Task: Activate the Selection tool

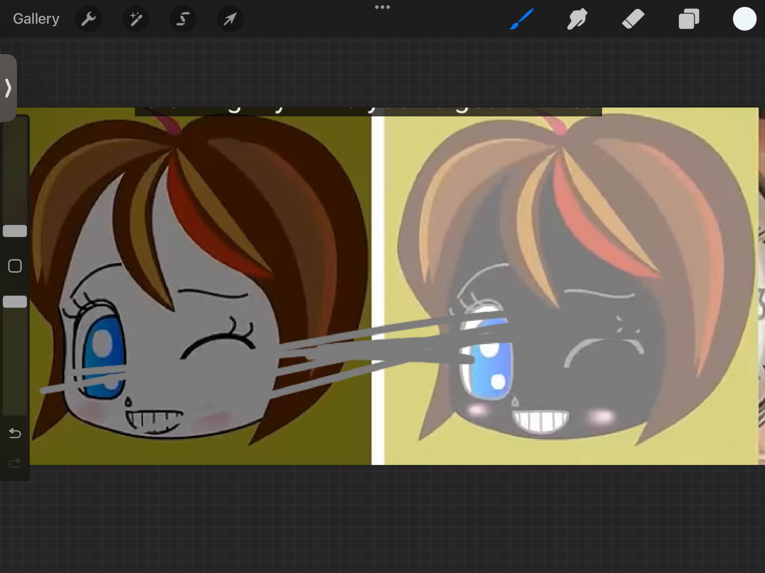Action: tap(183, 19)
